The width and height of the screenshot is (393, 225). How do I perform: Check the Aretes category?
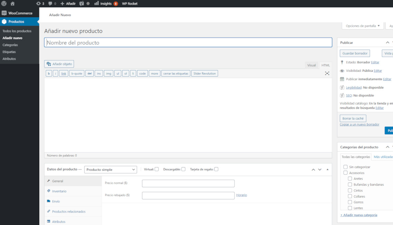point(350,179)
